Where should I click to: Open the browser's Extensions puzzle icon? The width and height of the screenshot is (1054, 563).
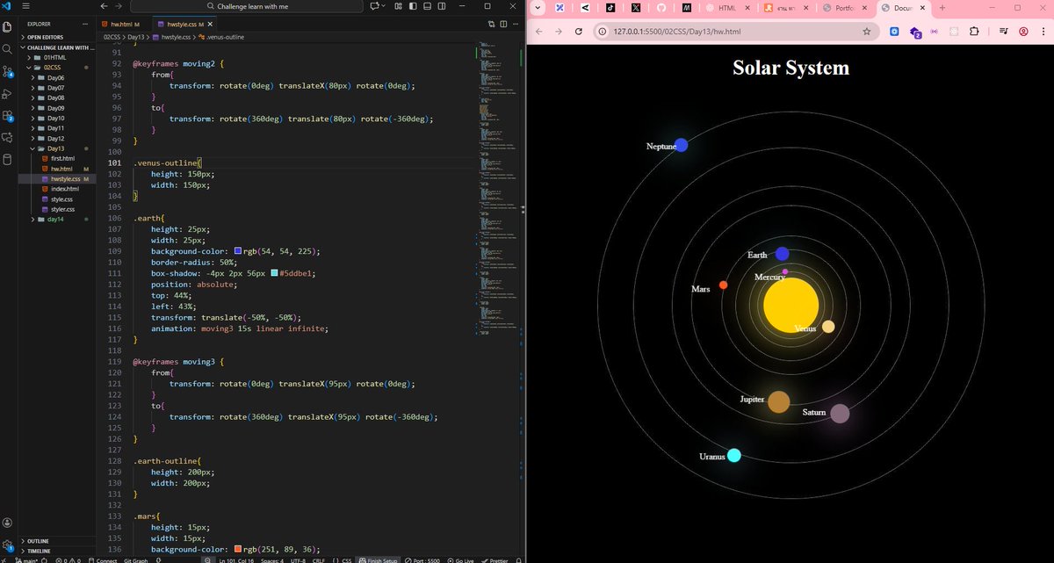(975, 31)
